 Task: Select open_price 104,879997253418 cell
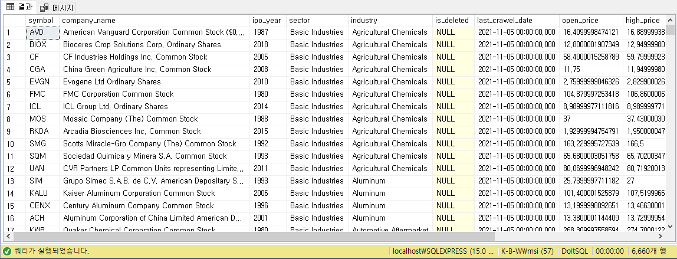click(591, 94)
